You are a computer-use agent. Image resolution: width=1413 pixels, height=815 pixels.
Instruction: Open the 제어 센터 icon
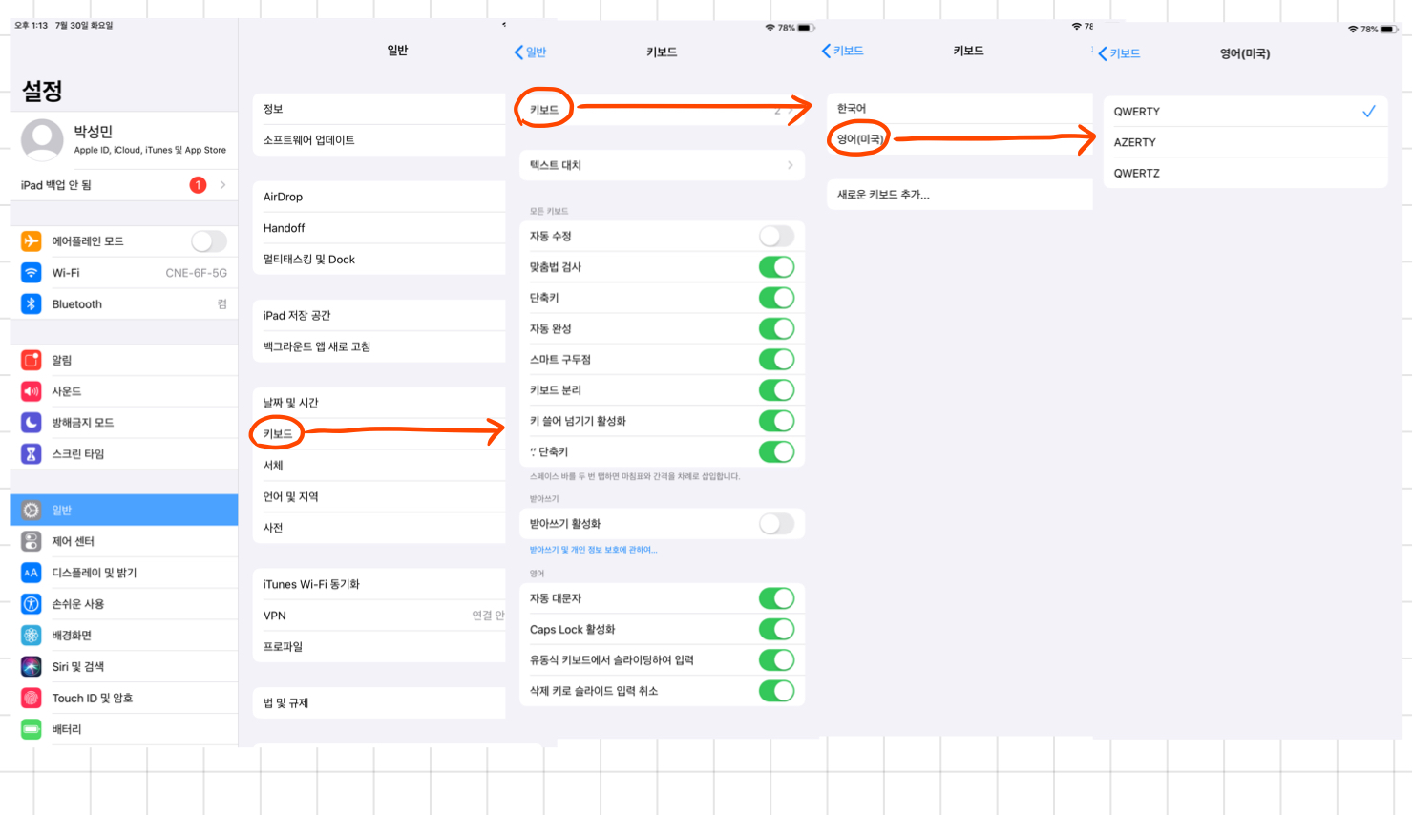click(32, 541)
